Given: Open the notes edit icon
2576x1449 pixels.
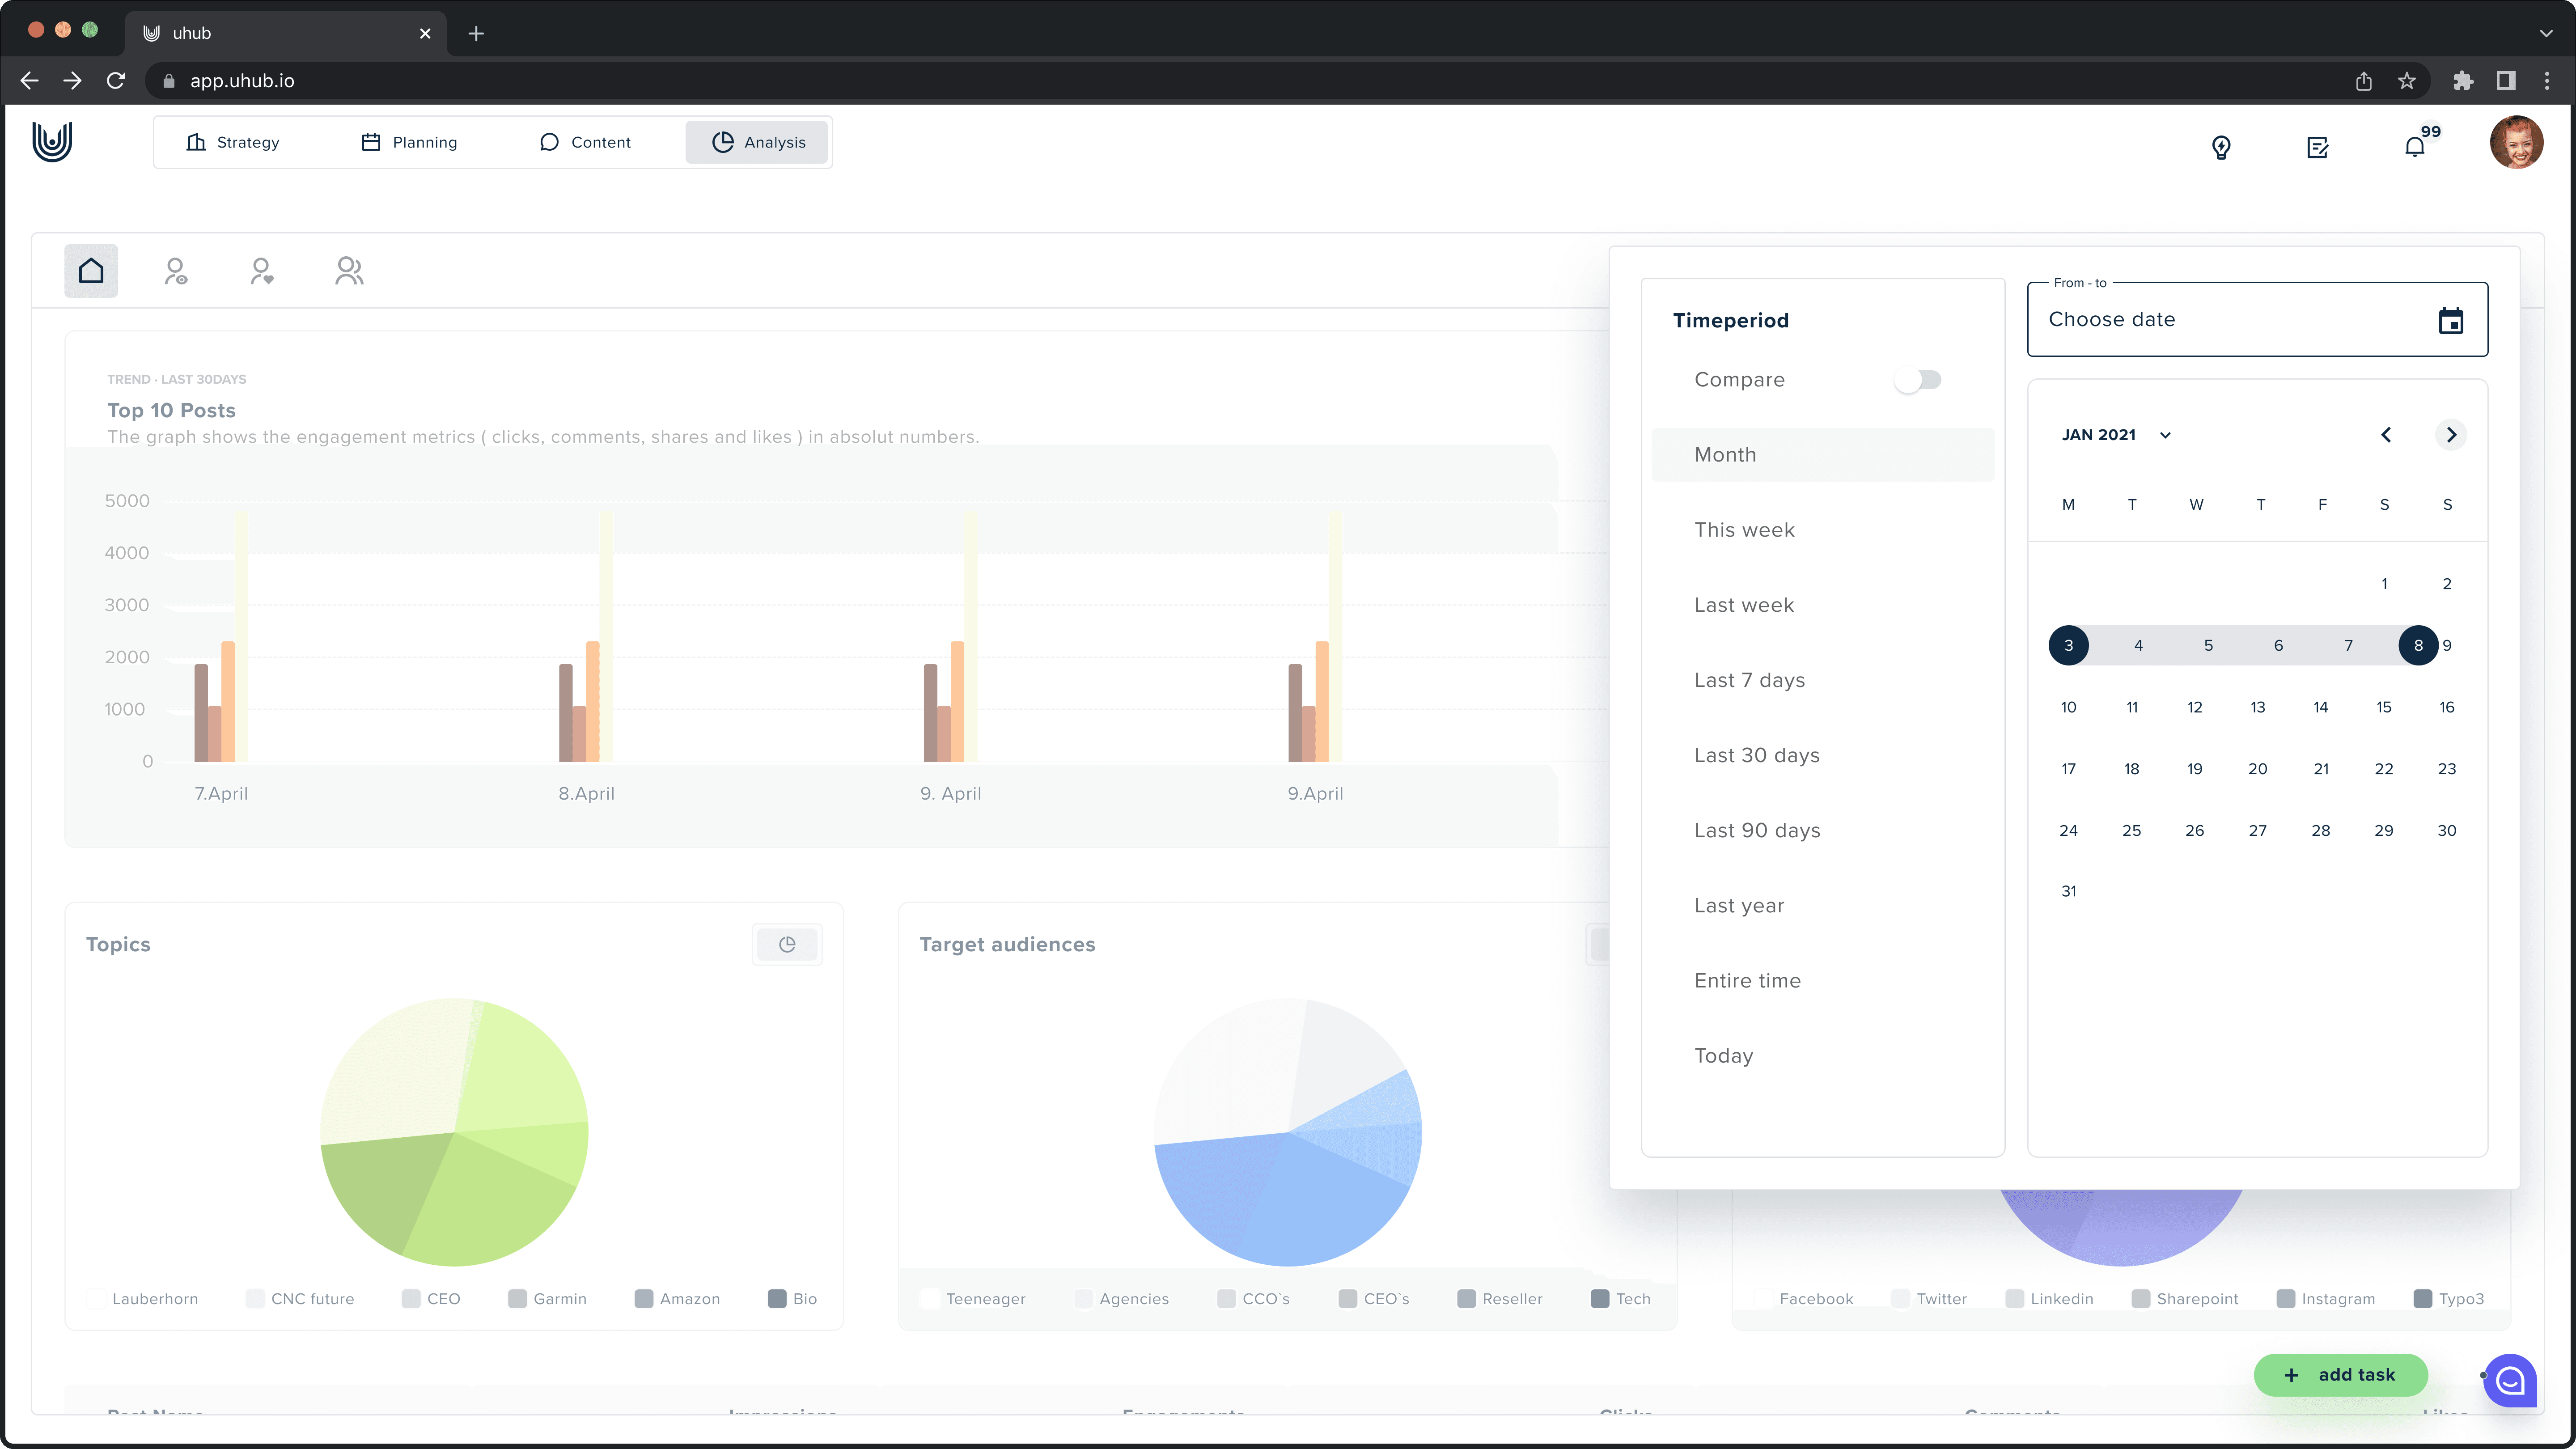Looking at the screenshot, I should point(2318,147).
